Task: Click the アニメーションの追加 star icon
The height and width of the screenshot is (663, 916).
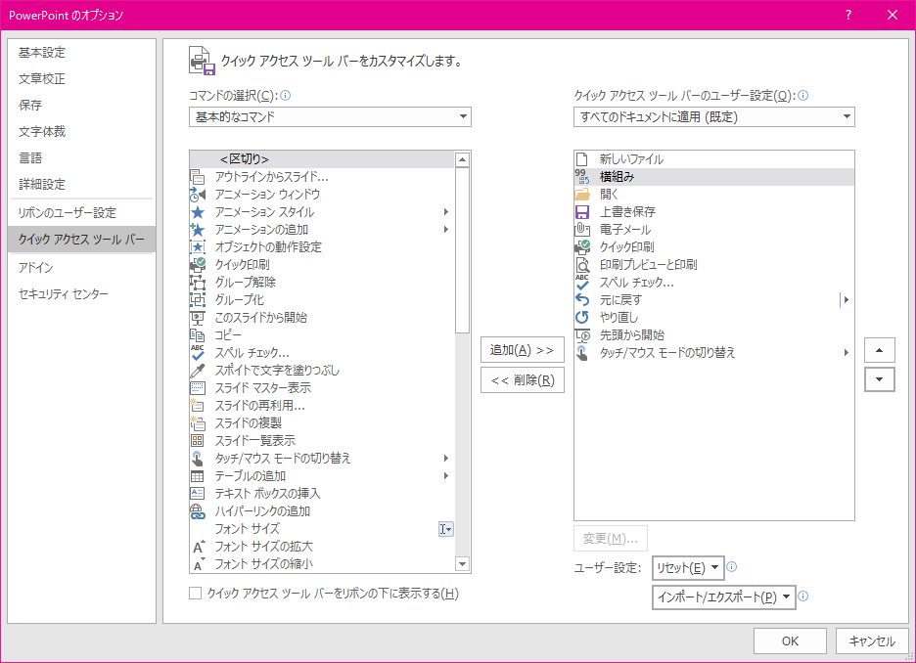Action: click(x=198, y=230)
